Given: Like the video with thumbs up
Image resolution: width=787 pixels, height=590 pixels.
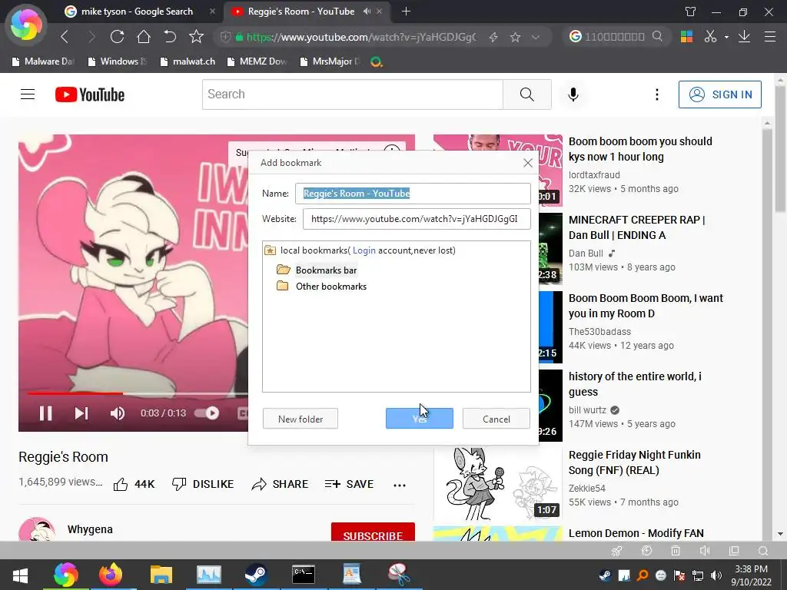Looking at the screenshot, I should click(134, 484).
